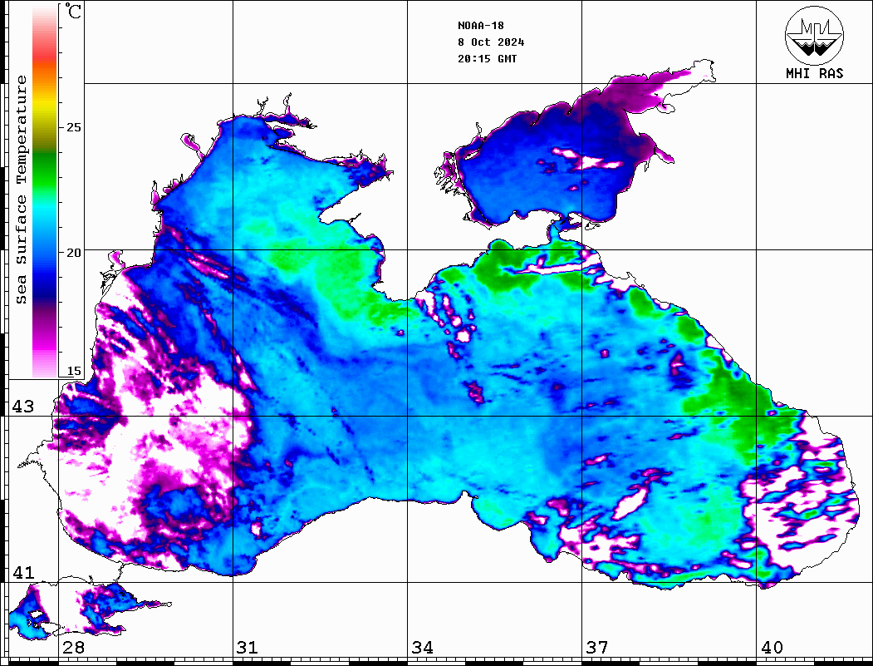The width and height of the screenshot is (873, 666).
Task: Click longitude label 37
Action: (x=597, y=648)
